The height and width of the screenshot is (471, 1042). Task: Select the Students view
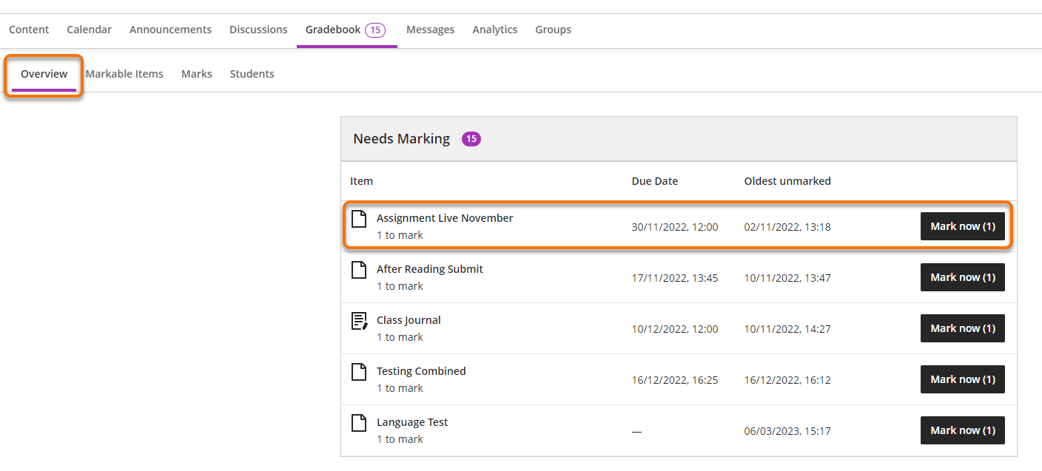click(252, 73)
